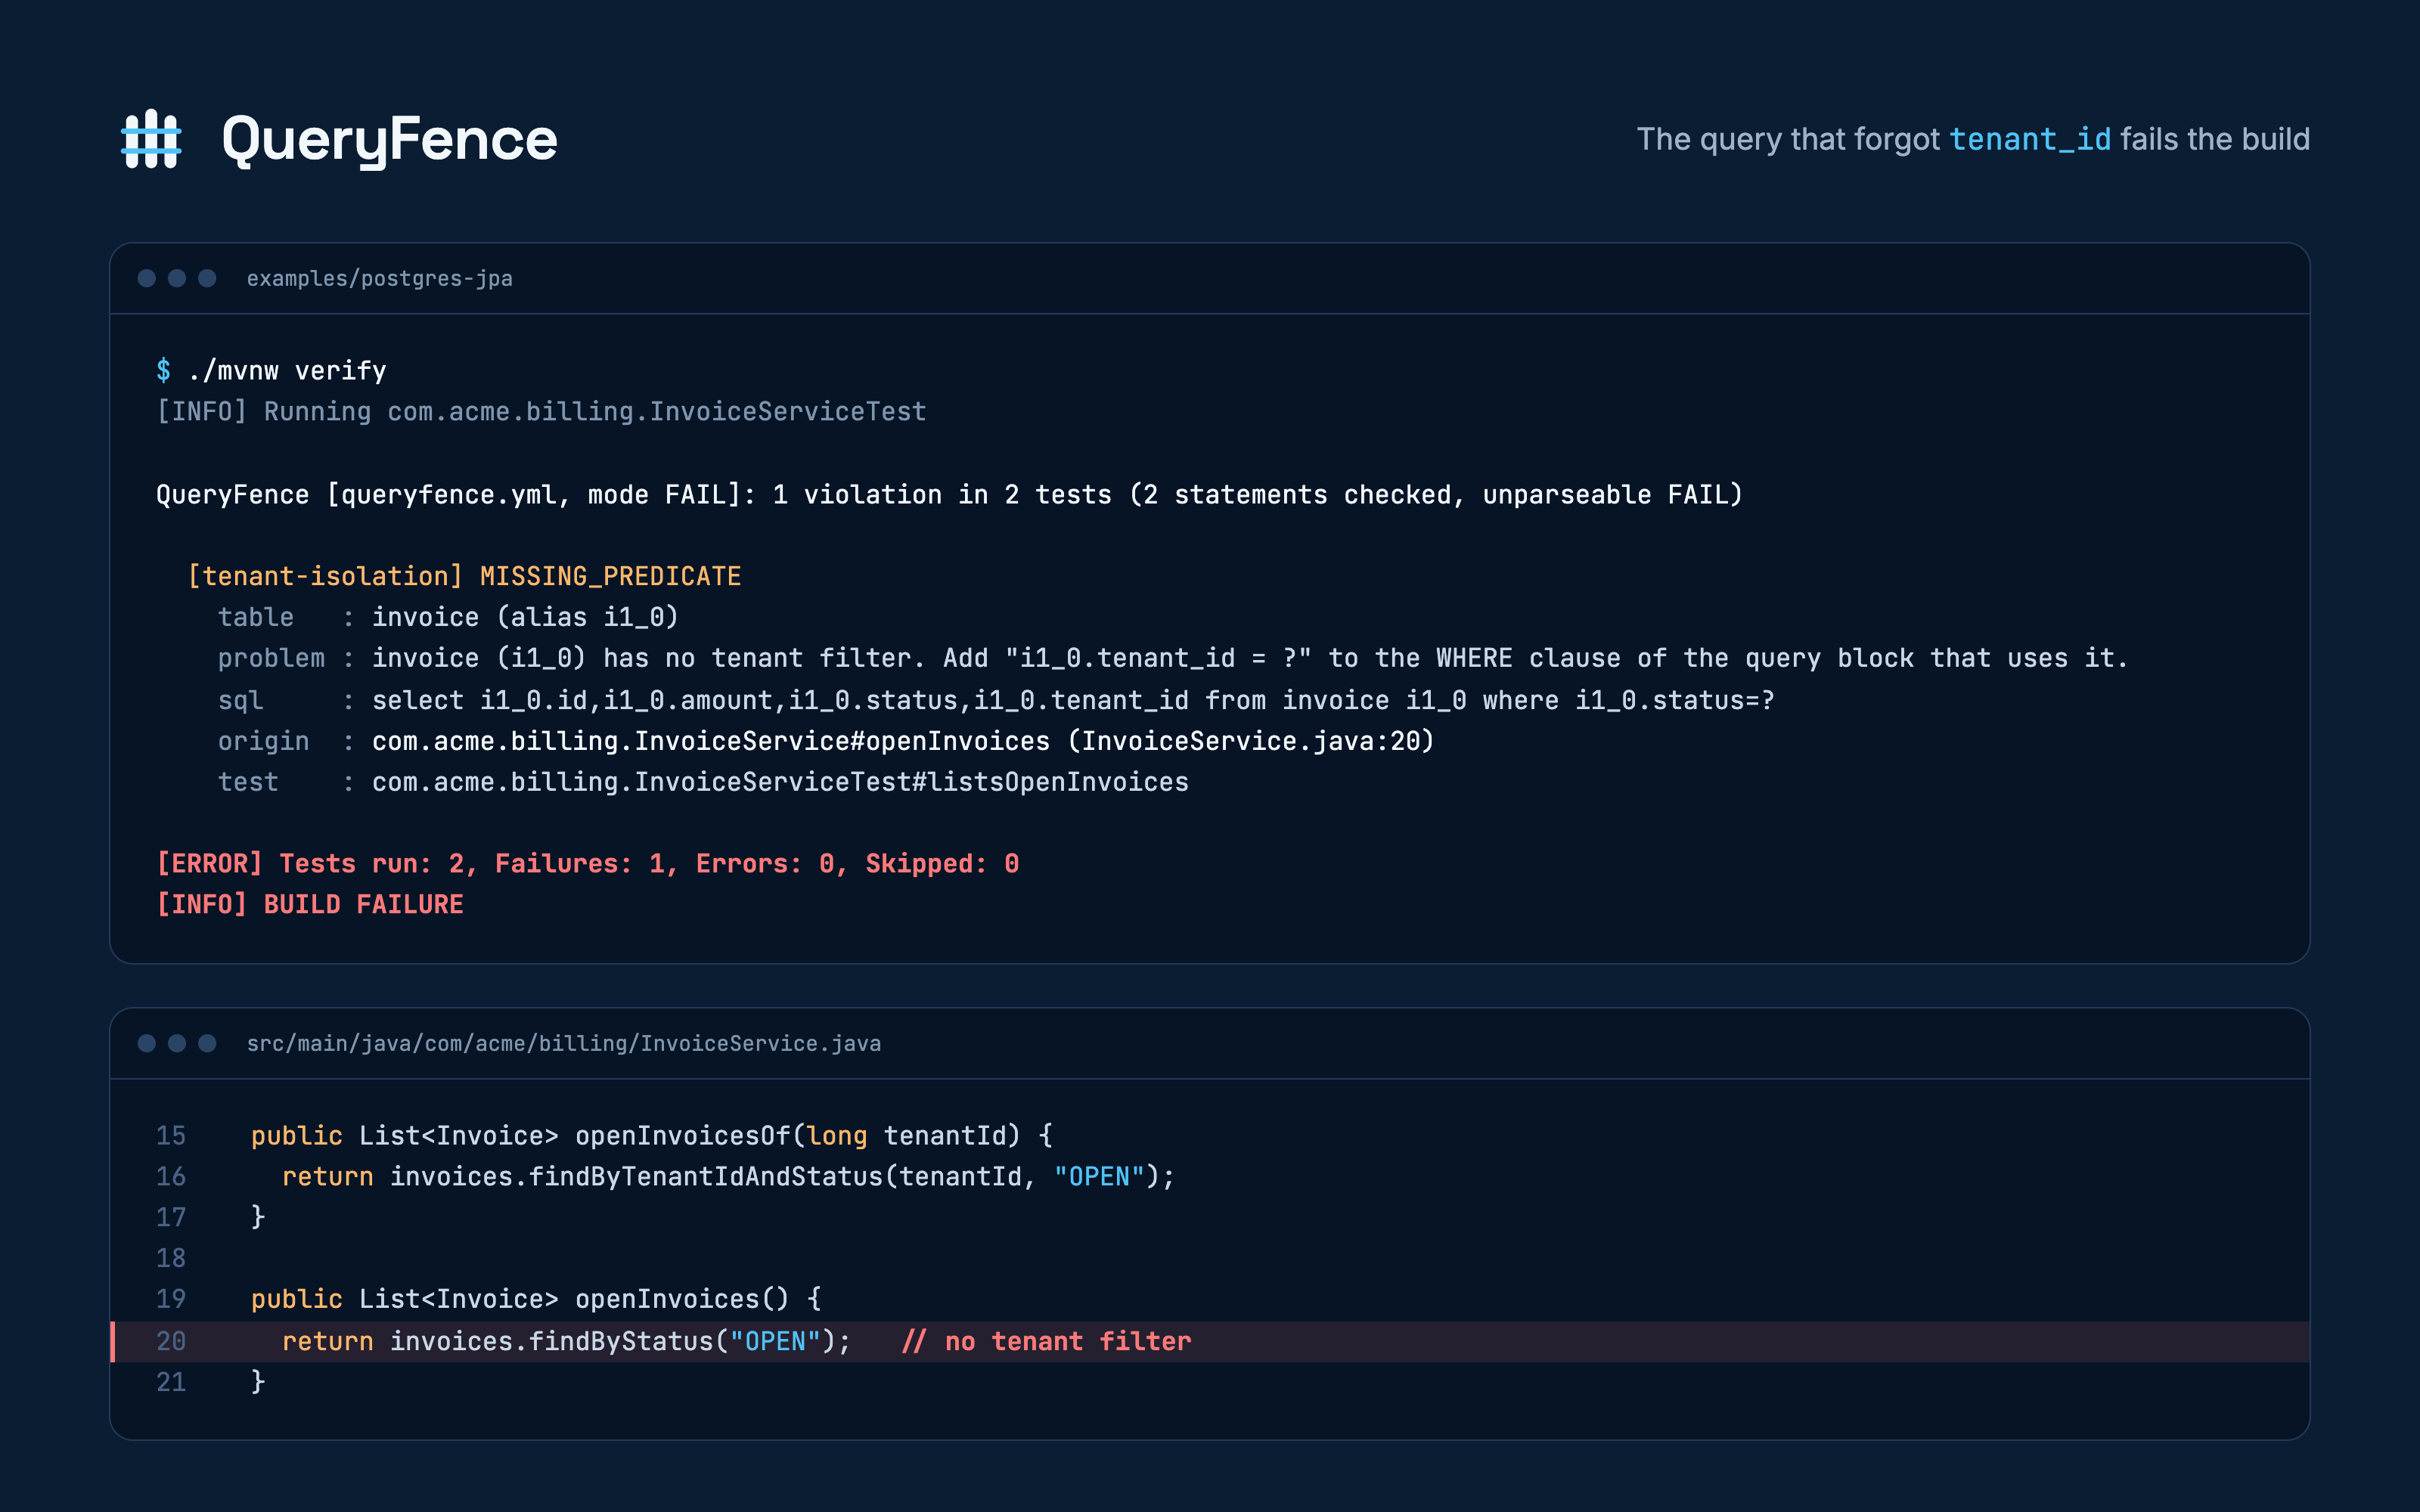Click the second window dot of the postgres-jpa terminal

coord(177,278)
